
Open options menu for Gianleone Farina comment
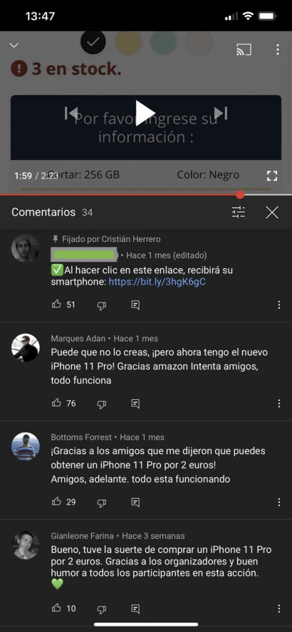click(279, 609)
